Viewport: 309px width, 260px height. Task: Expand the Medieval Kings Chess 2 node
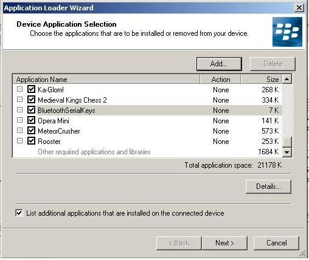pos(19,100)
